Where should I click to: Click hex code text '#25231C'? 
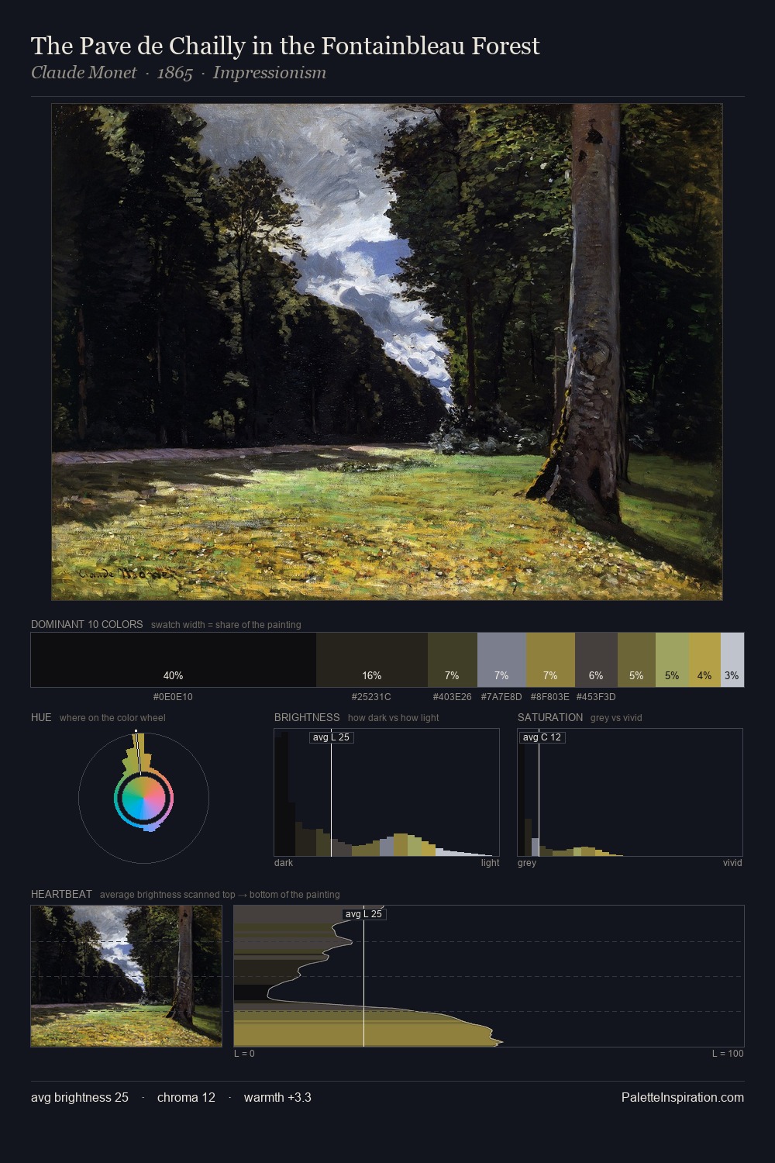point(371,697)
